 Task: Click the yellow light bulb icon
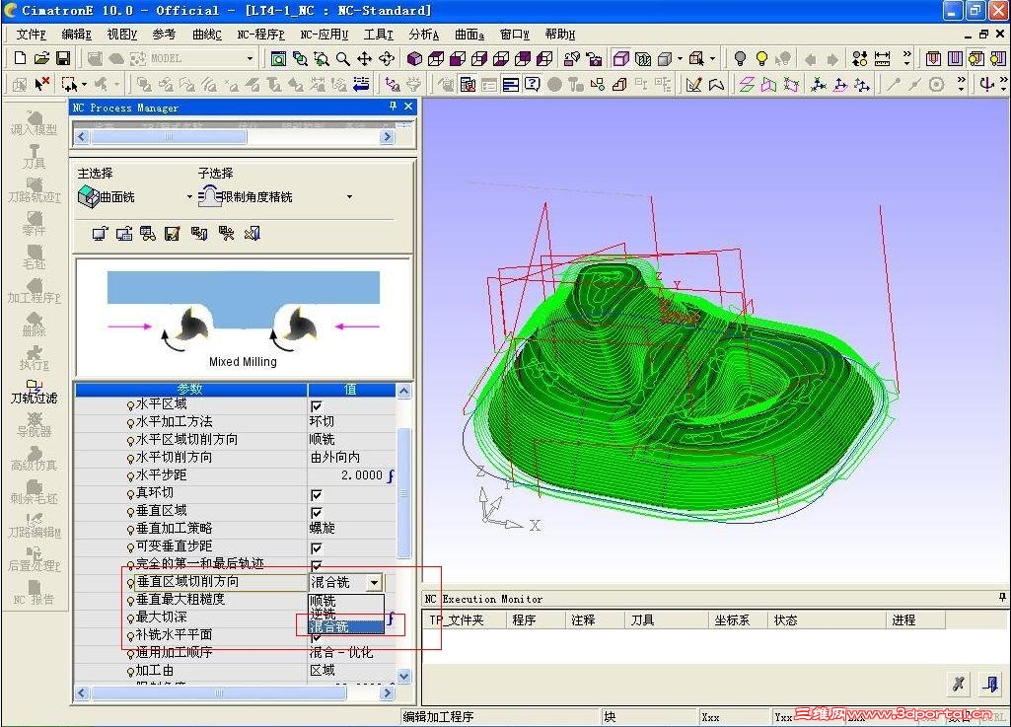pyautogui.click(x=761, y=59)
